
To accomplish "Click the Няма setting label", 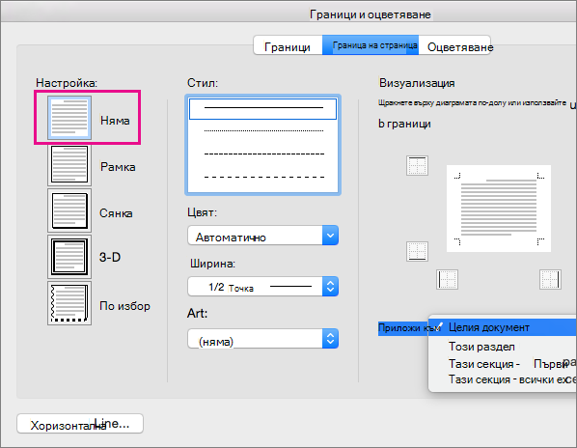I will point(115,121).
